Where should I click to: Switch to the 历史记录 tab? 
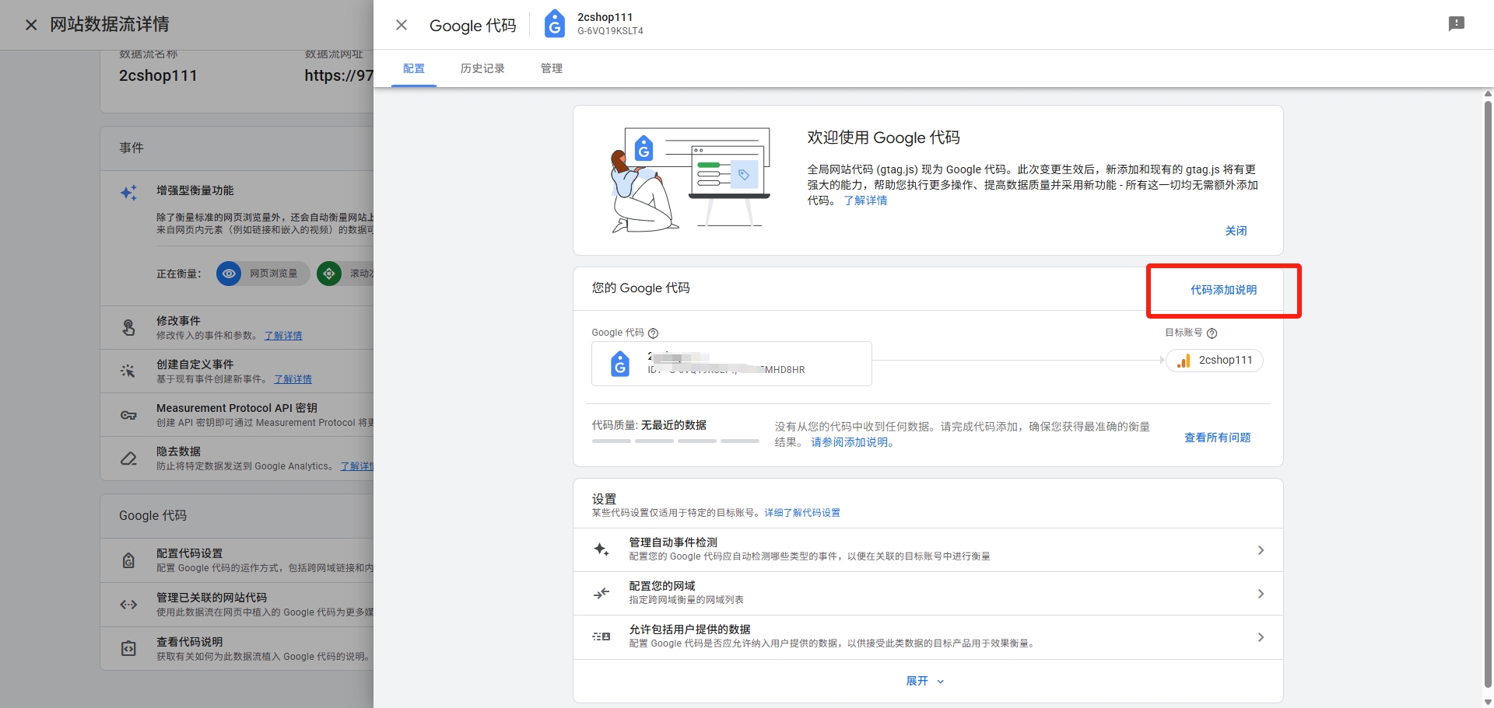[x=482, y=68]
